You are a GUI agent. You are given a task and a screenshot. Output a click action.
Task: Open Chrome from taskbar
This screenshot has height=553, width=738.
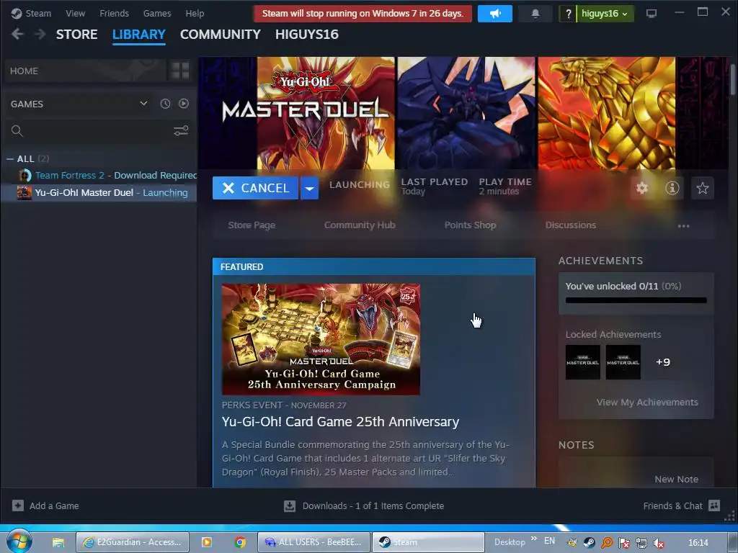(x=240, y=542)
